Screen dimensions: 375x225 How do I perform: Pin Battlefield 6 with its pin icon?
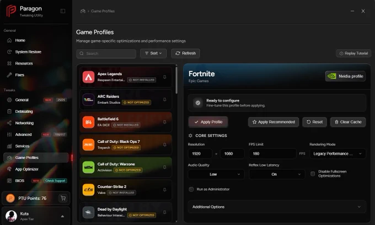[x=164, y=122]
